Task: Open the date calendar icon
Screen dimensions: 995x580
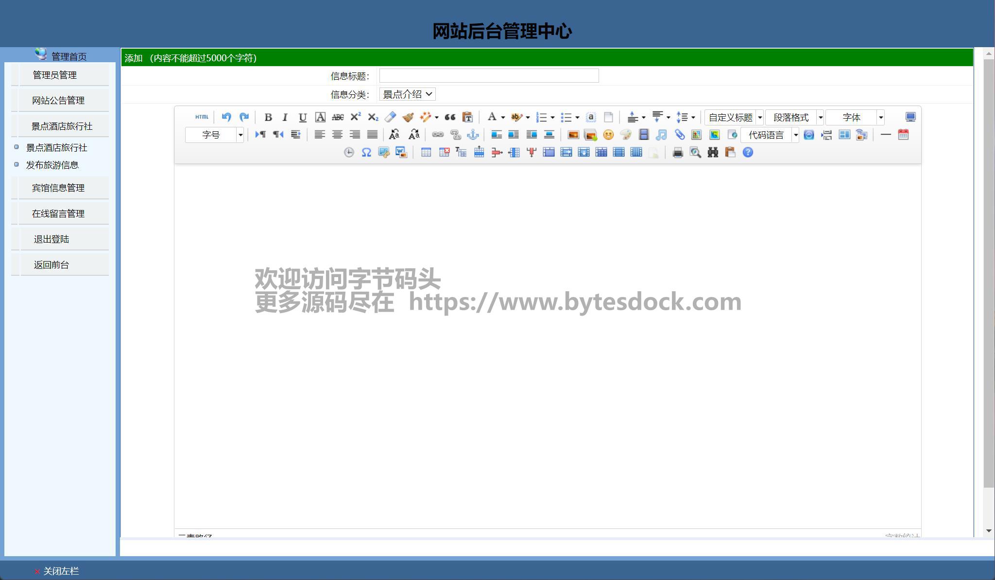Action: pyautogui.click(x=903, y=135)
